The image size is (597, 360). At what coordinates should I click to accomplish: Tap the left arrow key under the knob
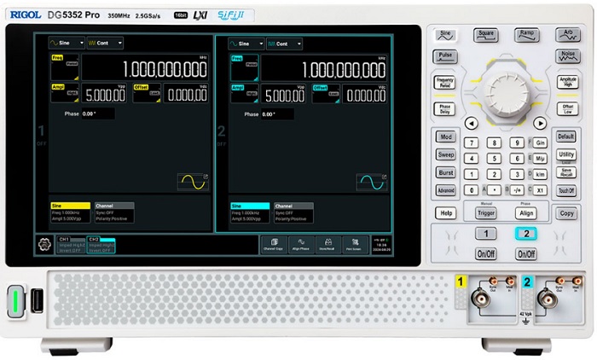(472, 124)
